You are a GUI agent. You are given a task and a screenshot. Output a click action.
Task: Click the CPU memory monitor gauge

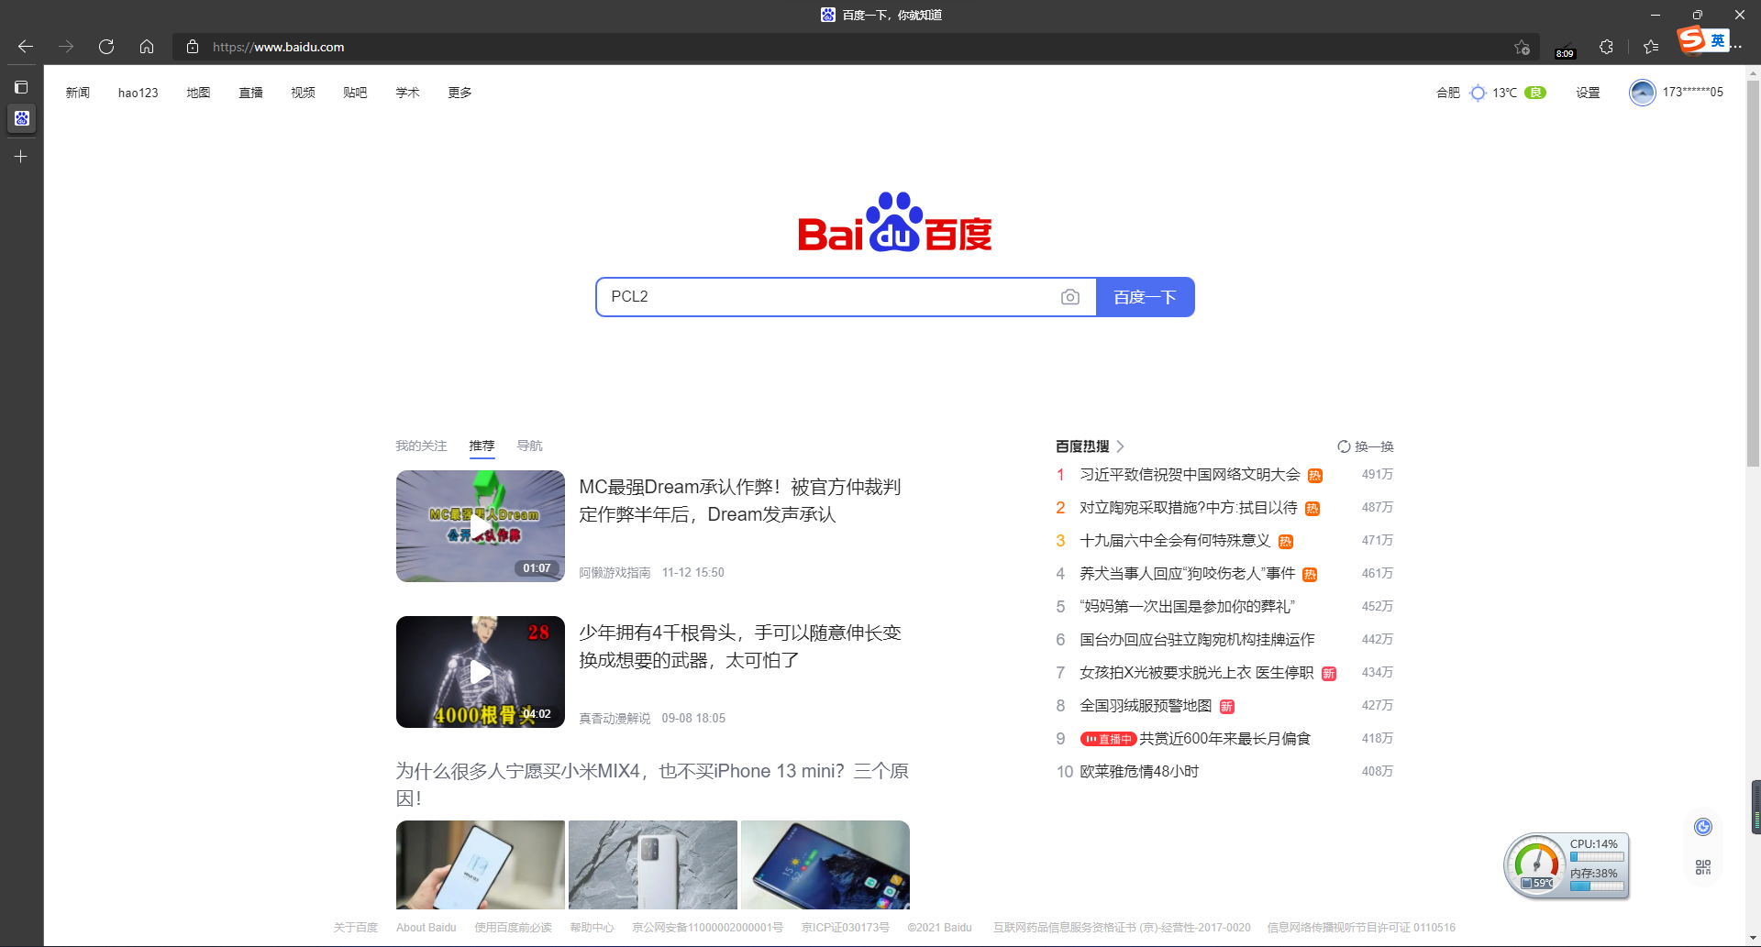(1567, 865)
